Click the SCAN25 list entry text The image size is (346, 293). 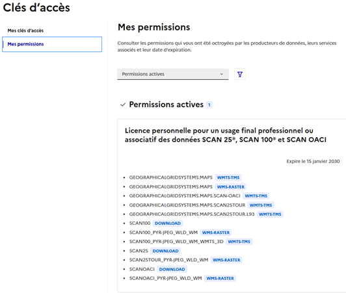coord(139,251)
